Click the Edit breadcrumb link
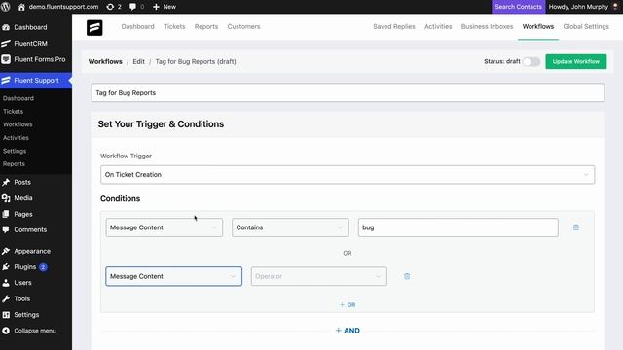 138,61
